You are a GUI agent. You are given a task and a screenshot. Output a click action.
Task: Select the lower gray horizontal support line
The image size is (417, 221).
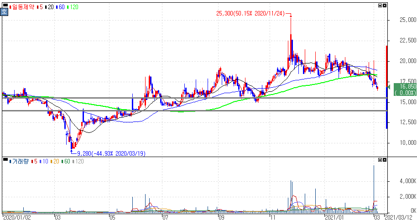click(194, 110)
